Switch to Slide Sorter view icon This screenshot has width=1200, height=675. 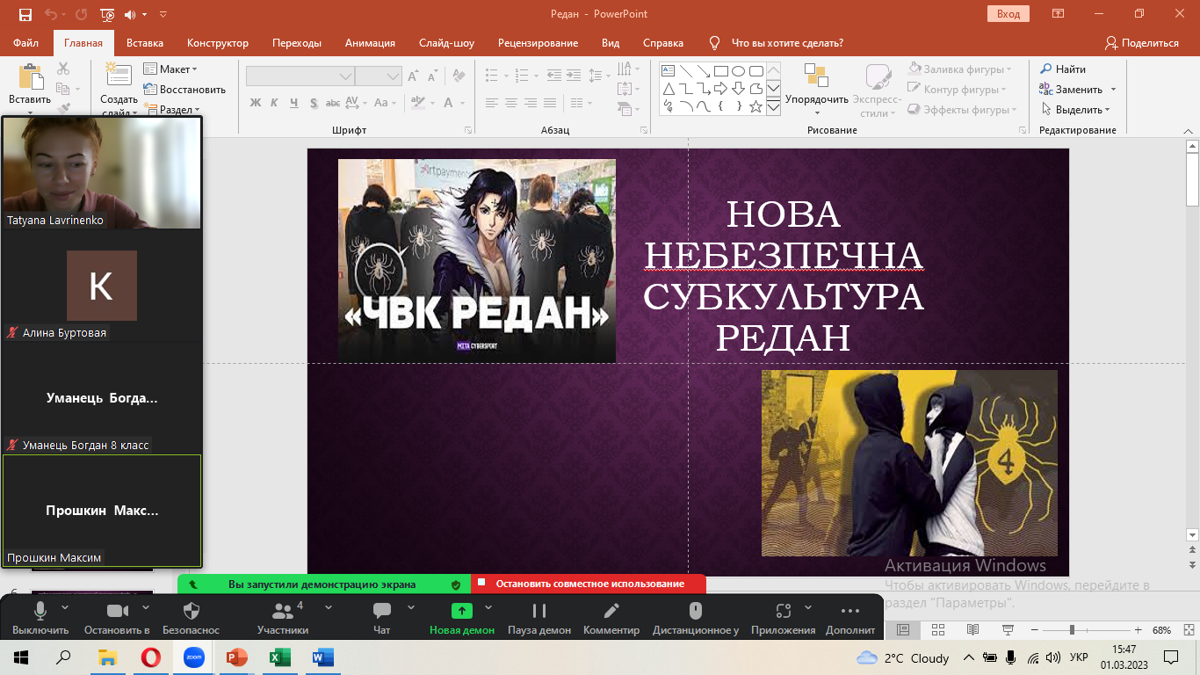point(937,630)
